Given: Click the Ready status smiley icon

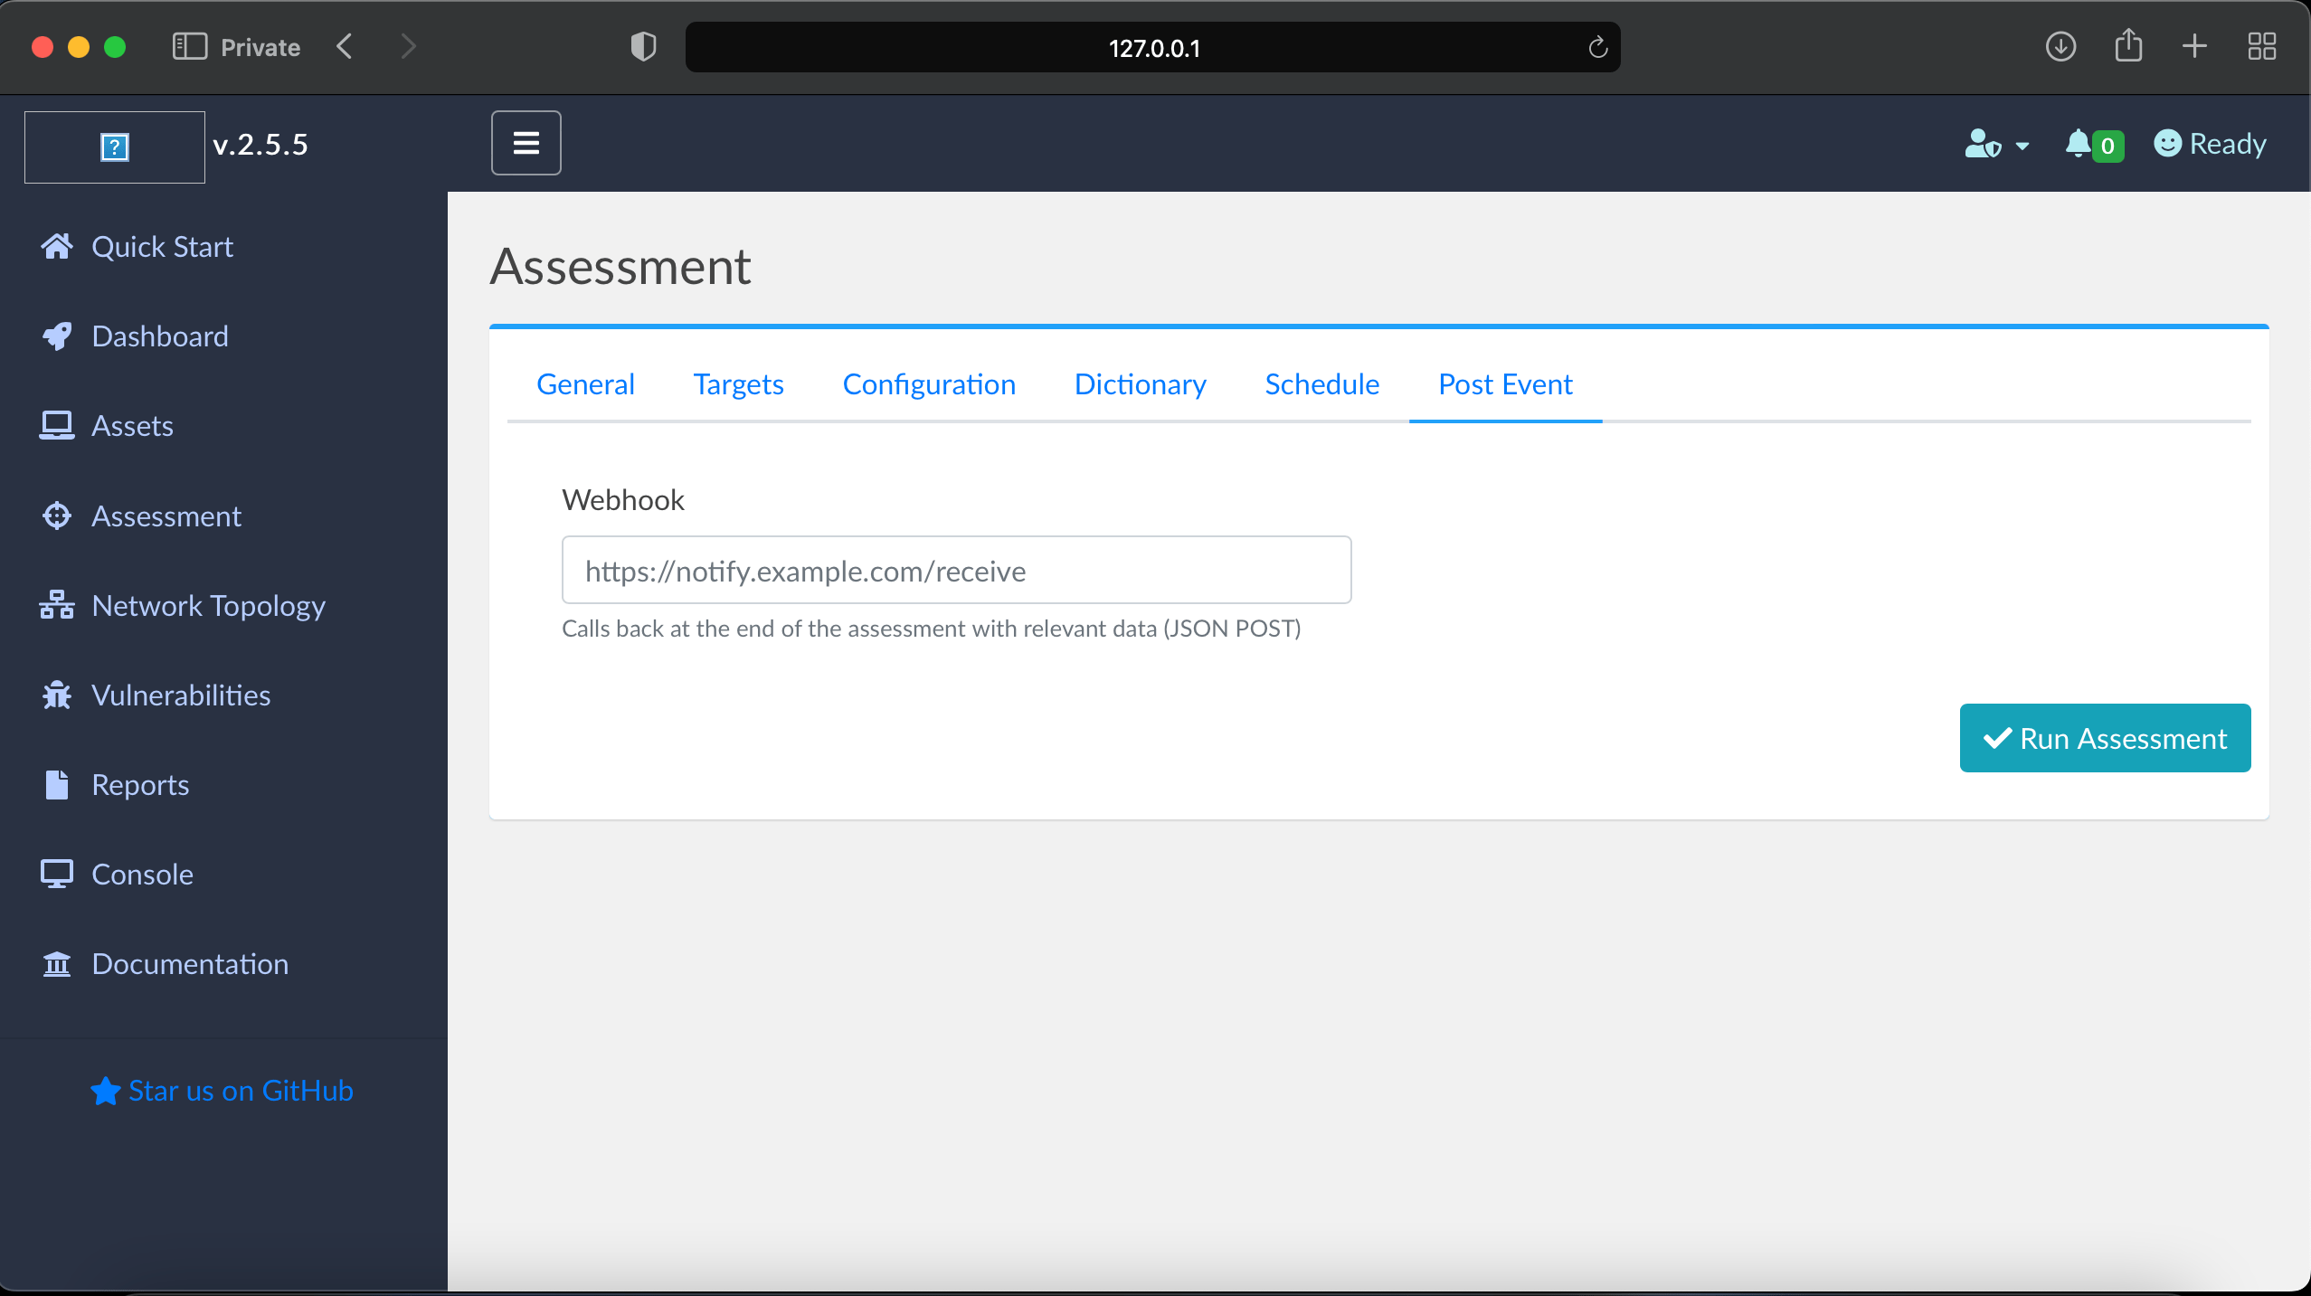Looking at the screenshot, I should coord(2169,144).
